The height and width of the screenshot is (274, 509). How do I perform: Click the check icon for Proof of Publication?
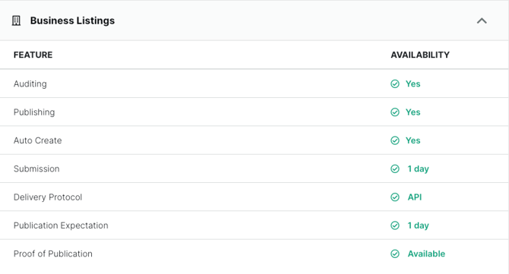(x=395, y=254)
